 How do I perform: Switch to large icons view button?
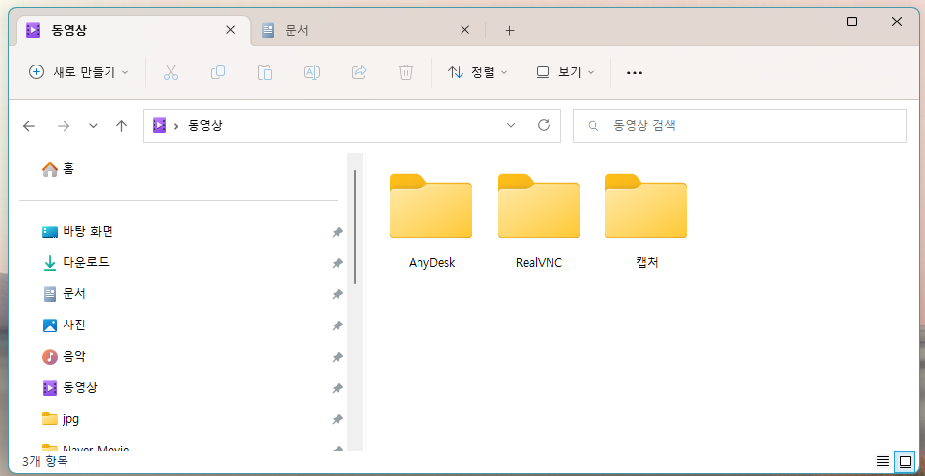904,461
